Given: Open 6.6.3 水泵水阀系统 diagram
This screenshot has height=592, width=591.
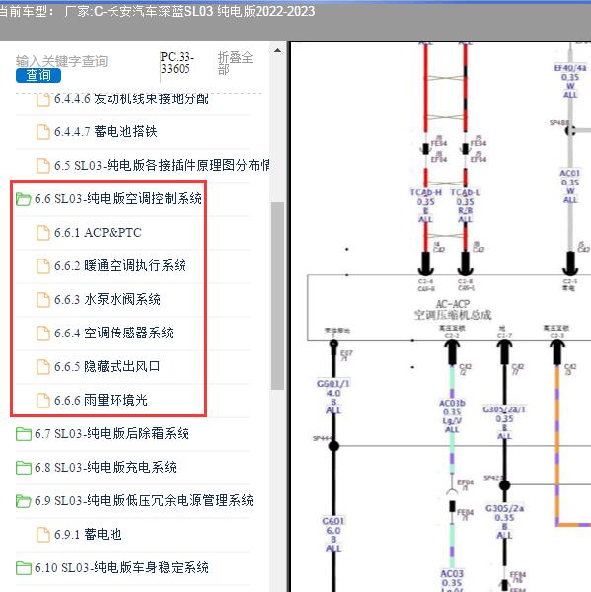Looking at the screenshot, I should point(108,299).
